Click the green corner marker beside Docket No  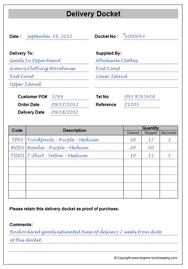(x=124, y=34)
